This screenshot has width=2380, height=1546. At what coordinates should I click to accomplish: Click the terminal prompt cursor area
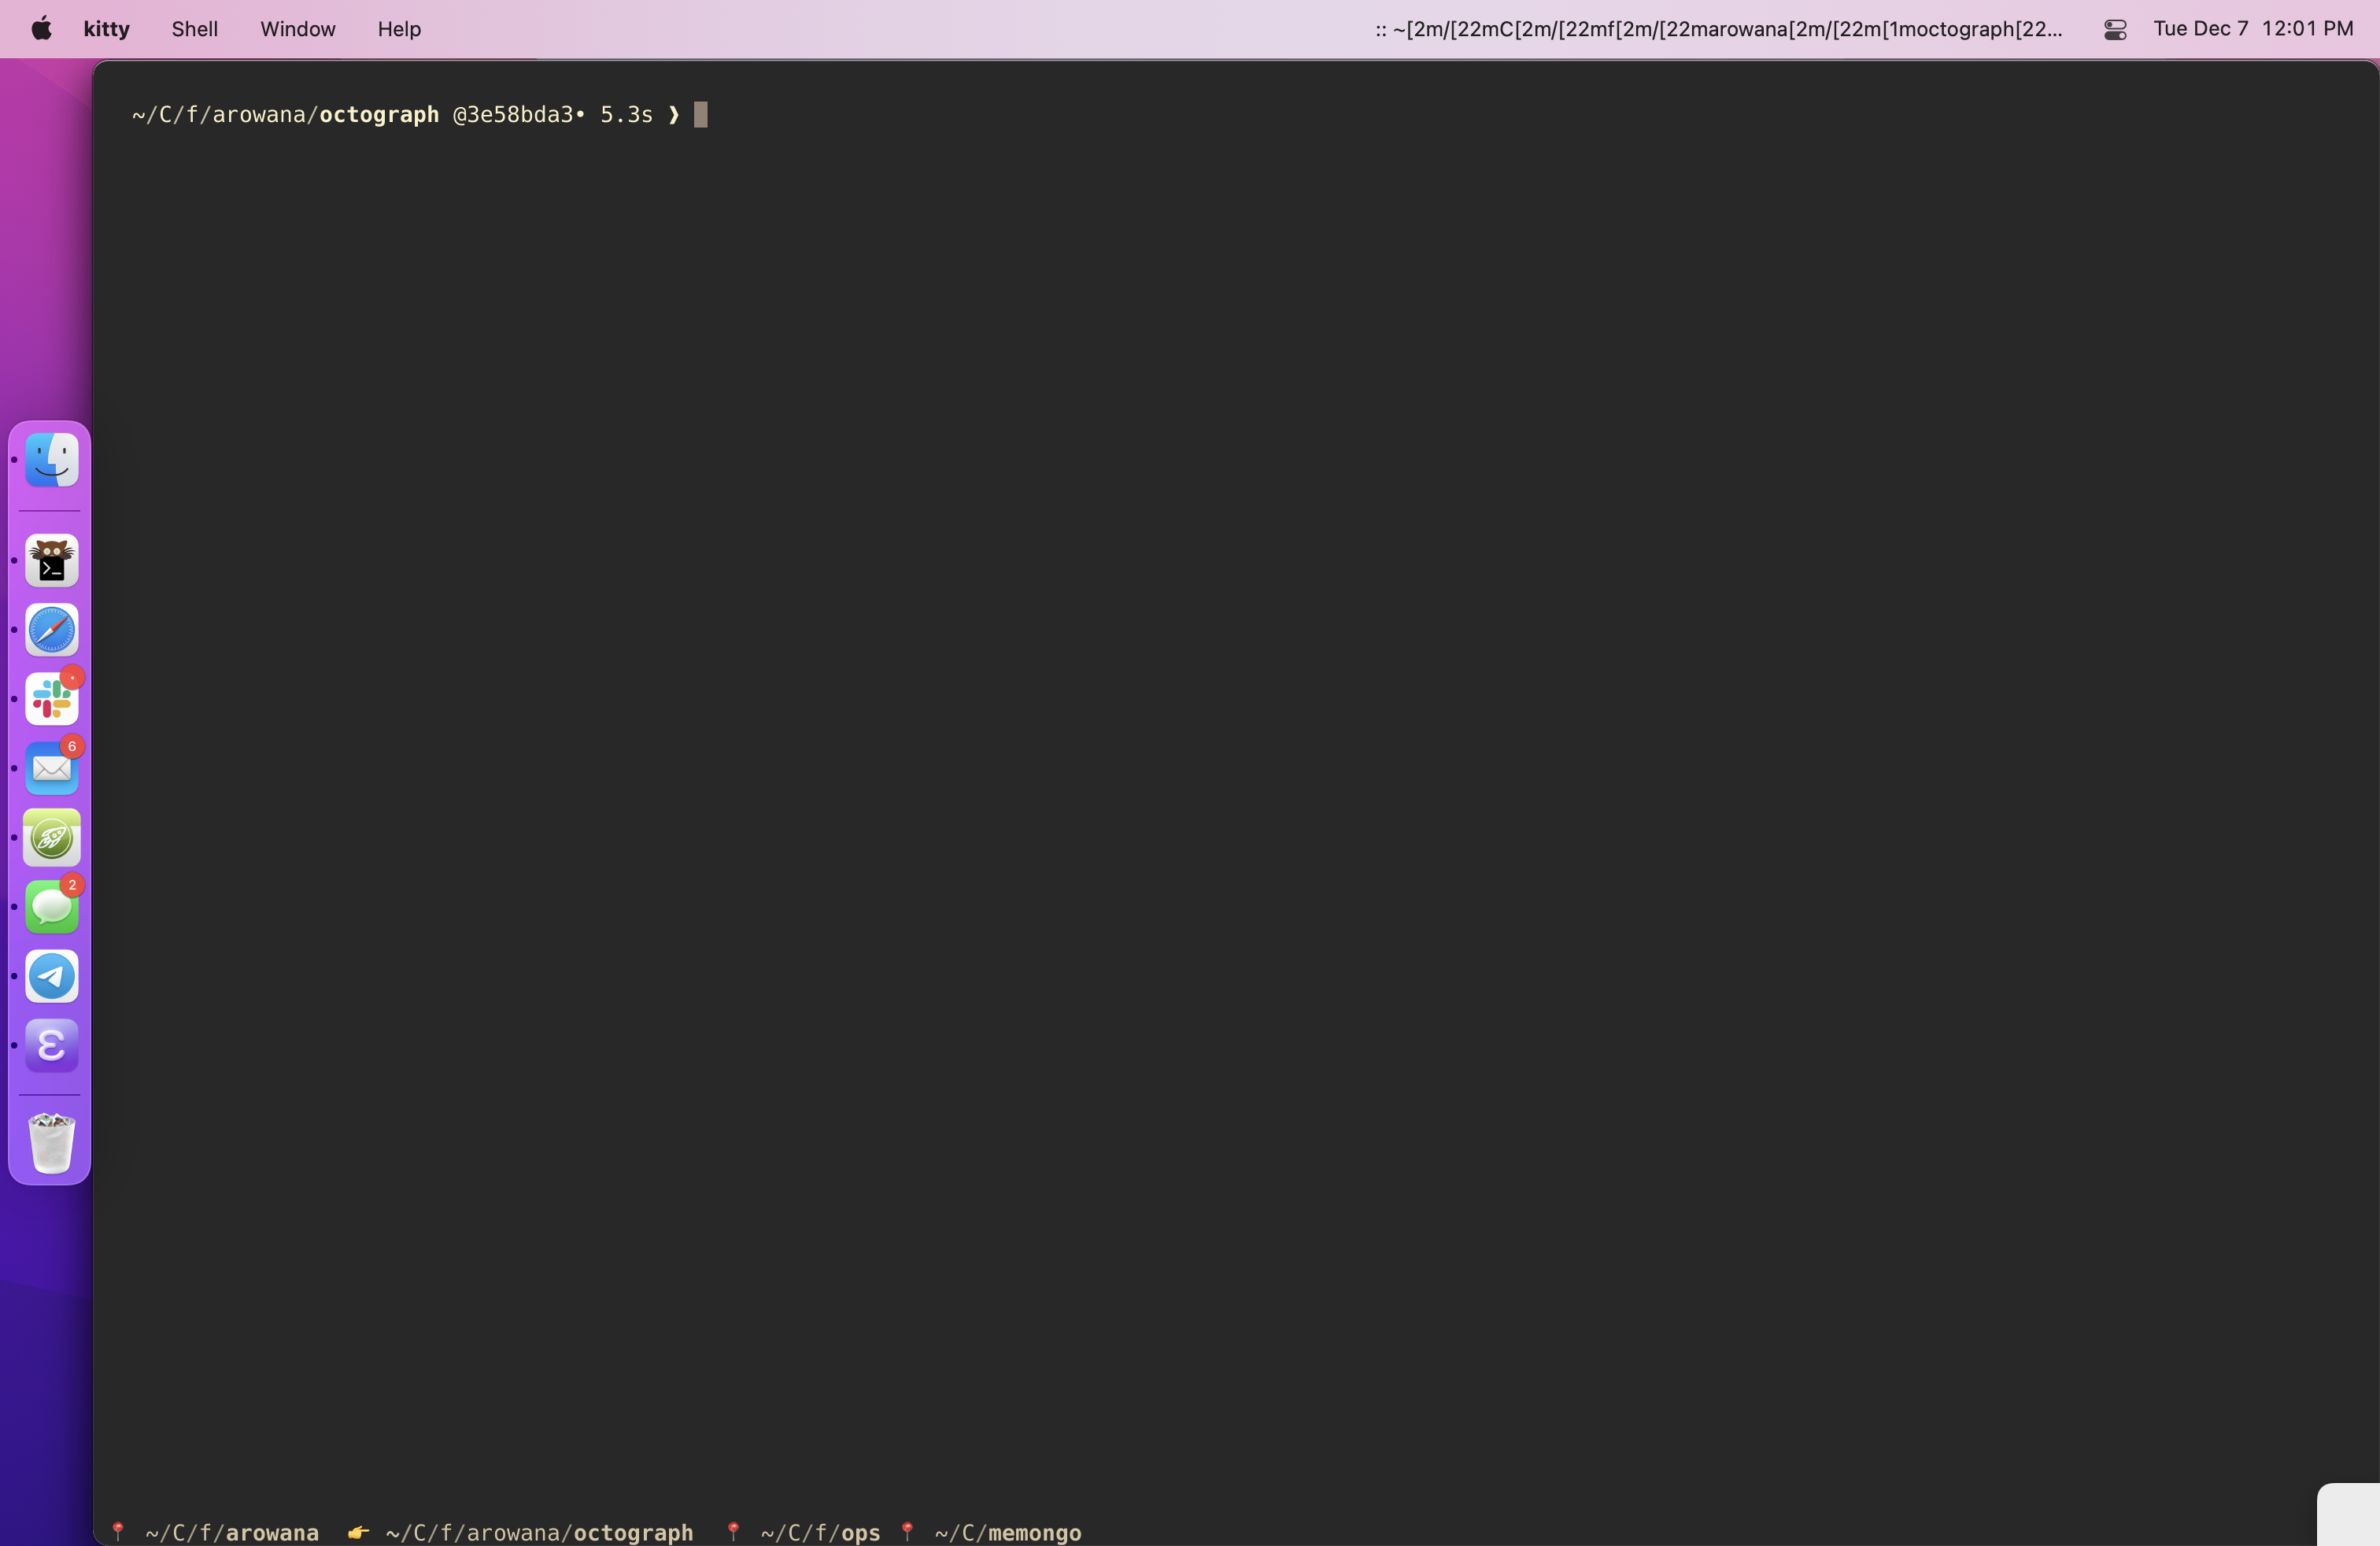coord(699,114)
